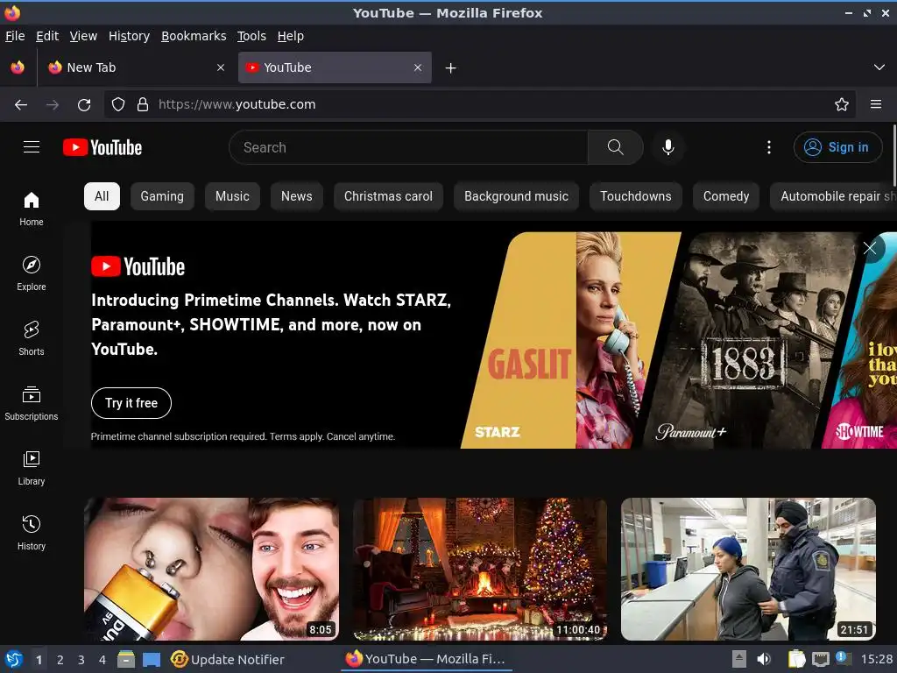
Task: Open the Bookmarks menu
Action: coord(194,36)
